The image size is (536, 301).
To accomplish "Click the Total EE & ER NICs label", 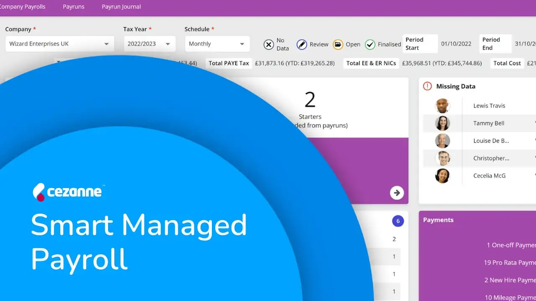I will [371, 63].
